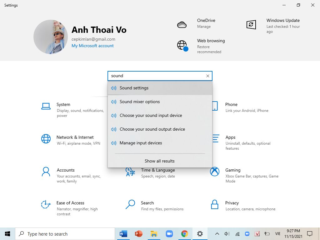
Task: Open Chrome from the taskbar
Action: pyautogui.click(x=184, y=234)
